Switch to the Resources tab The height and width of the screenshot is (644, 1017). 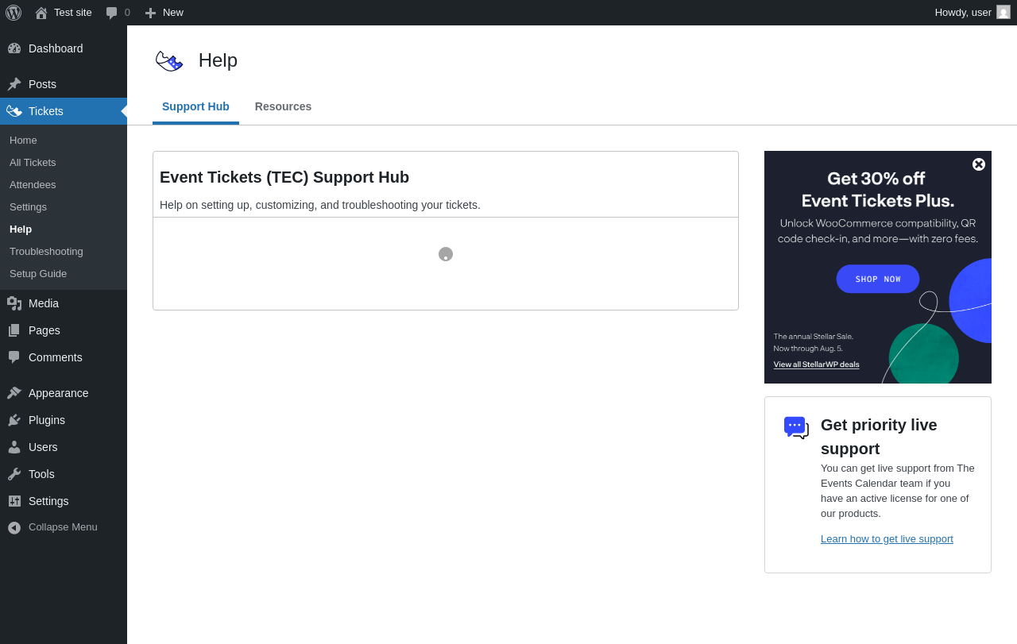283,106
